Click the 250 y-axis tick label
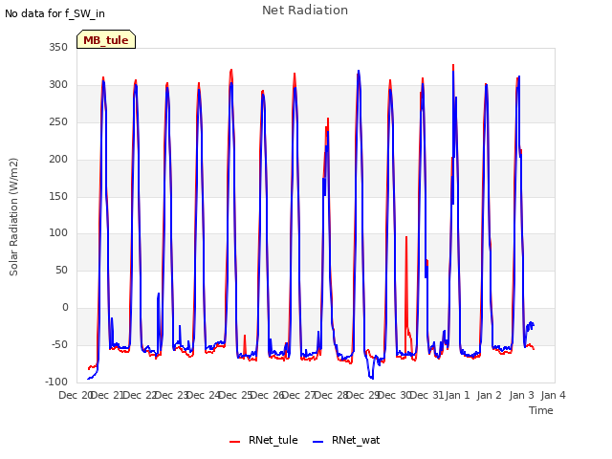Image resolution: width=612 pixels, height=459 pixels. coord(58,122)
